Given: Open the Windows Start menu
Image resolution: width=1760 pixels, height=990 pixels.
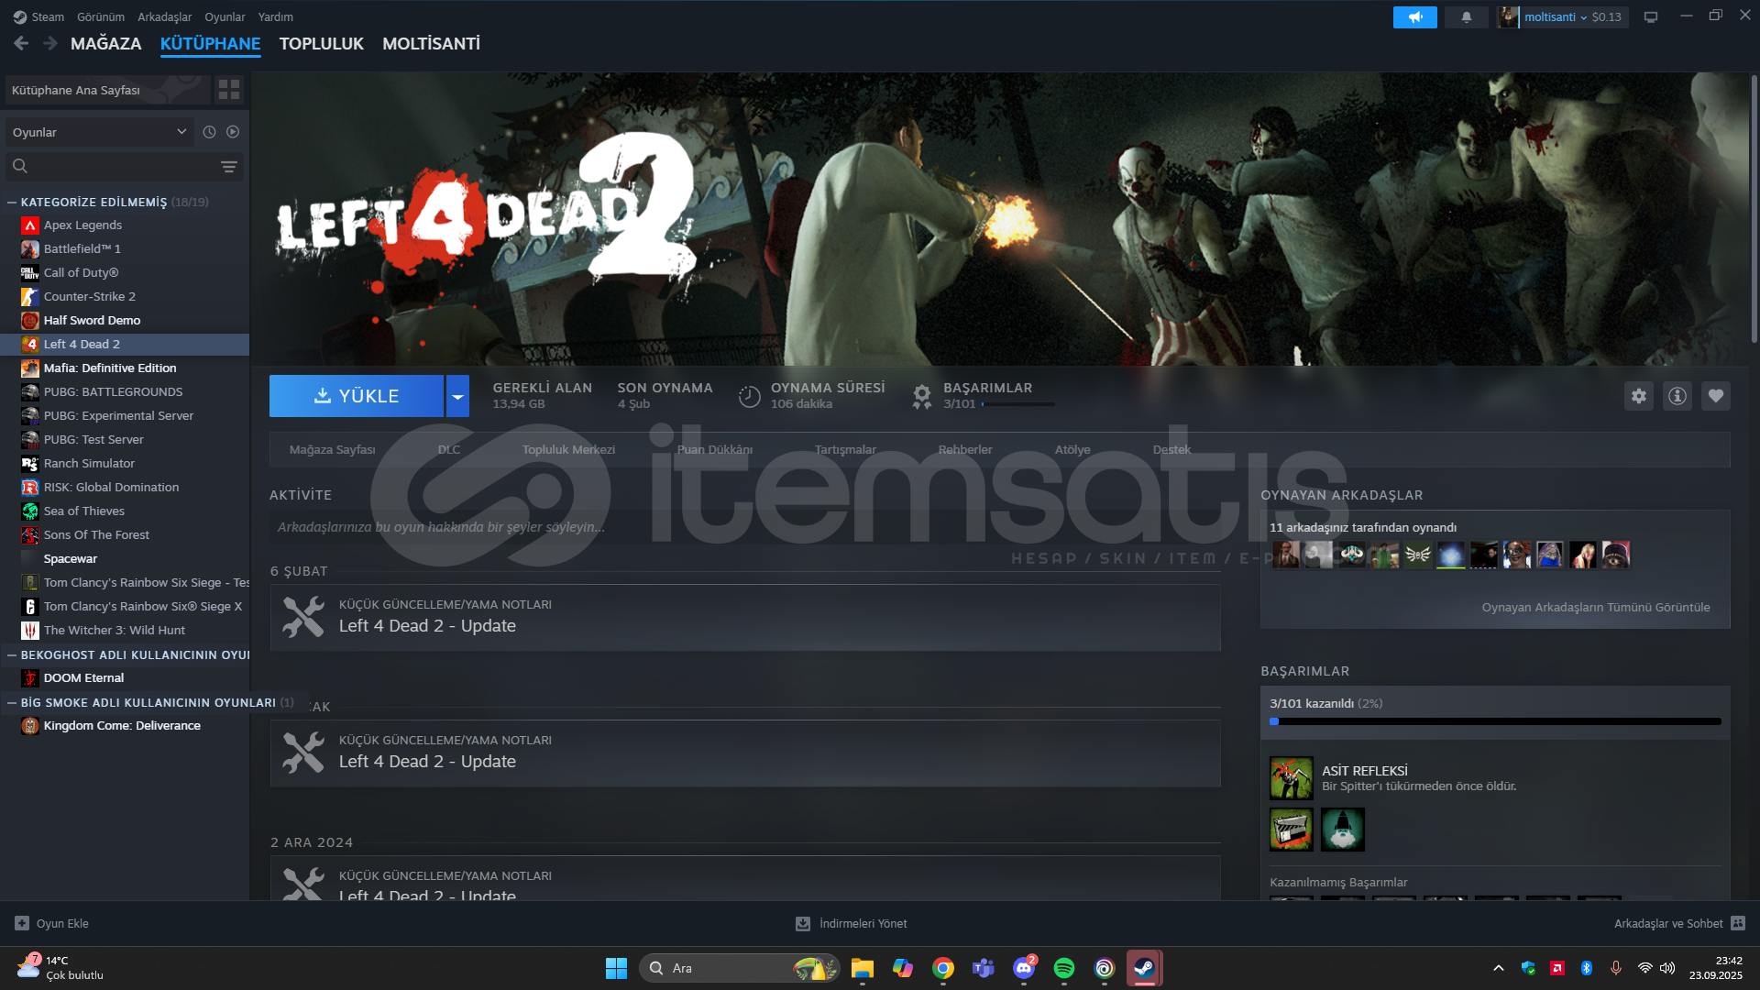Looking at the screenshot, I should click(x=616, y=968).
